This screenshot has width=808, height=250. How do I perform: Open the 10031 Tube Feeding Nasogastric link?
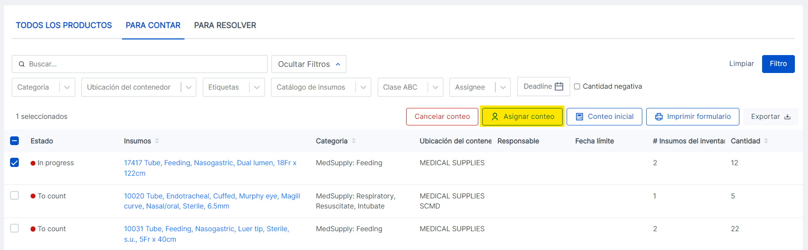click(x=206, y=229)
